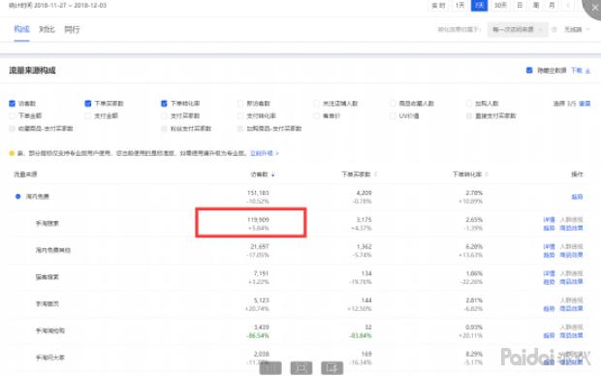Click the 下载 download link

[577, 70]
